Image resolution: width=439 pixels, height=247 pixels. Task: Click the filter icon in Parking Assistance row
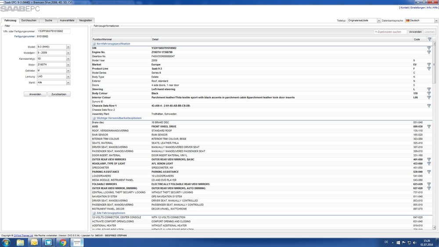click(x=428, y=172)
